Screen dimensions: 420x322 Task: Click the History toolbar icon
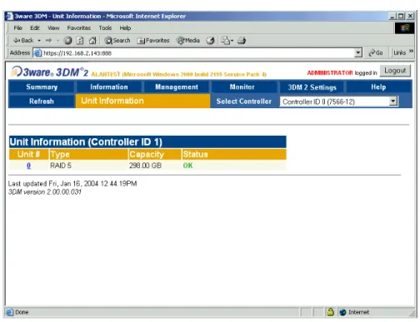210,41
